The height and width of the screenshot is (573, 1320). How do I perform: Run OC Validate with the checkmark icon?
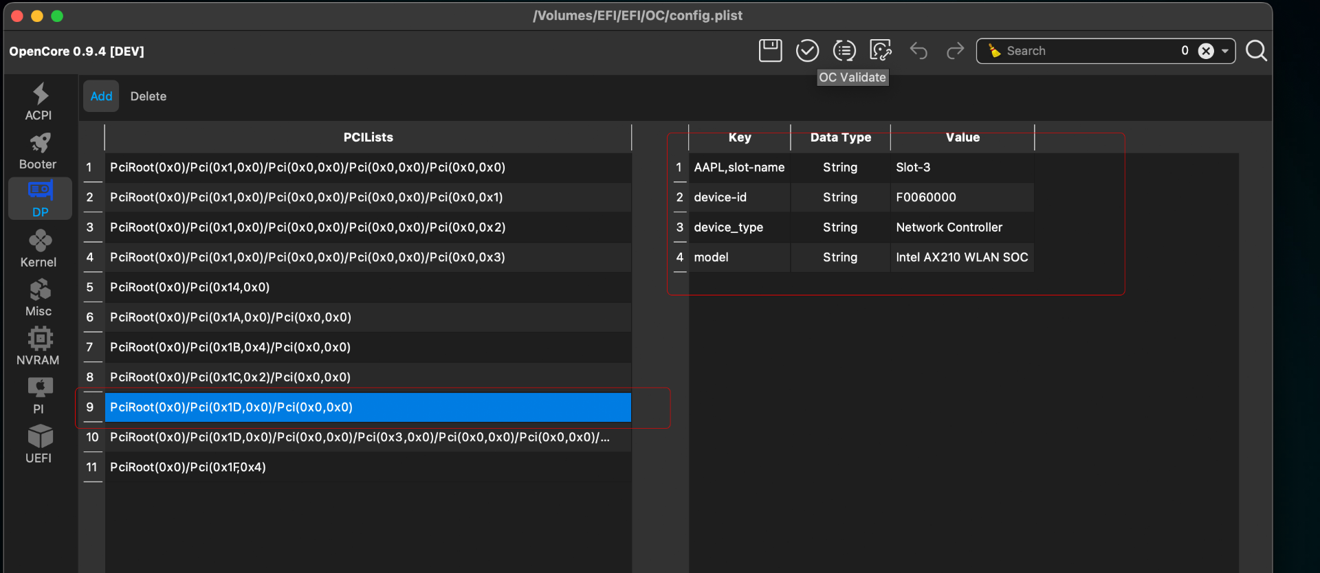(x=807, y=51)
